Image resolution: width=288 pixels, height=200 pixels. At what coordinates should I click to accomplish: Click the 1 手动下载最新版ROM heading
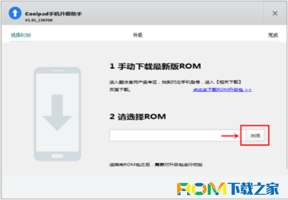click(x=155, y=67)
